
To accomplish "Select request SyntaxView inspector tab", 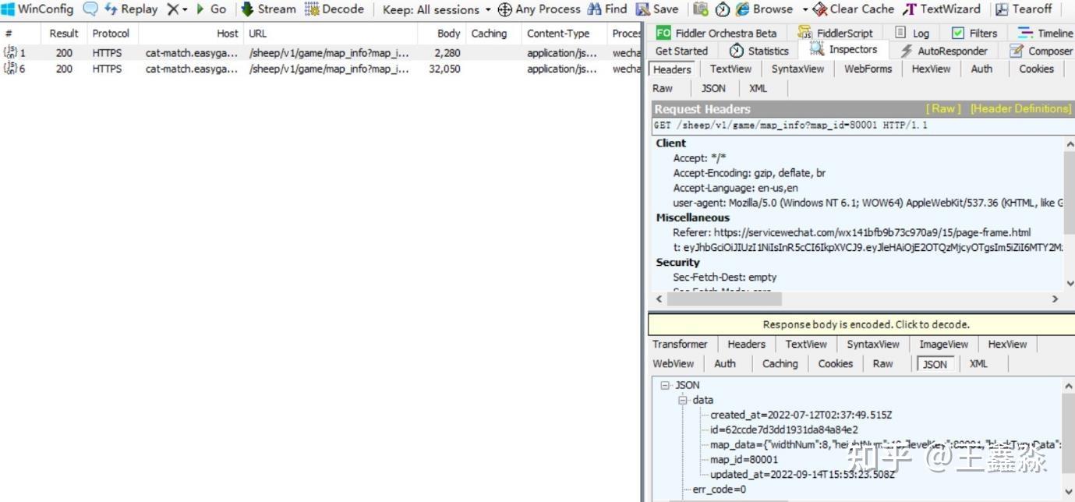I will click(x=797, y=69).
